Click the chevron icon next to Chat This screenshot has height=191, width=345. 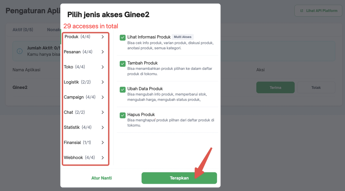(103, 112)
